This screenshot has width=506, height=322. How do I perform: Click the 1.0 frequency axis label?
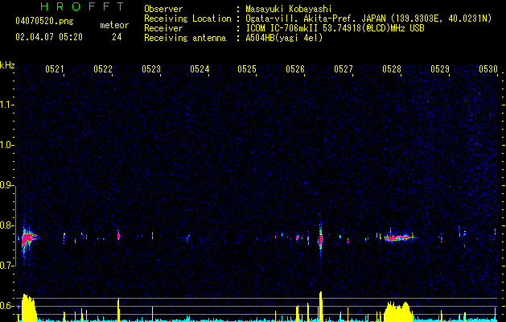[x=6, y=145]
